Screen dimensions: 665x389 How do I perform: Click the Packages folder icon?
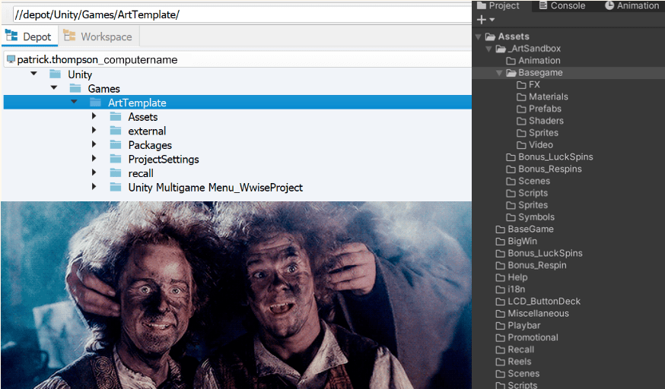pos(116,145)
